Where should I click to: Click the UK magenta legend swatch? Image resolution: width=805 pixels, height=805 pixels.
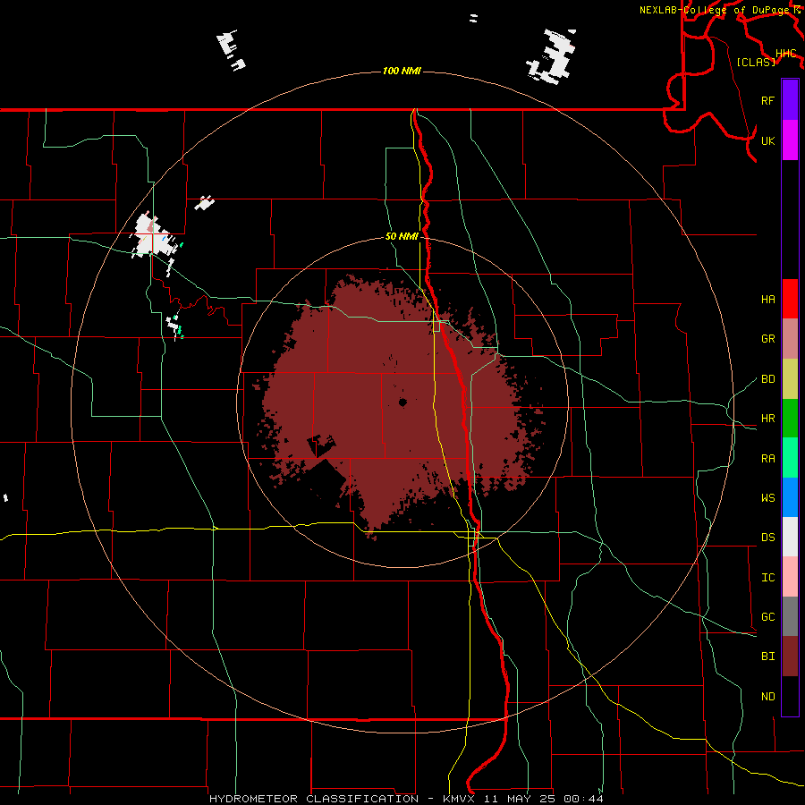[790, 140]
